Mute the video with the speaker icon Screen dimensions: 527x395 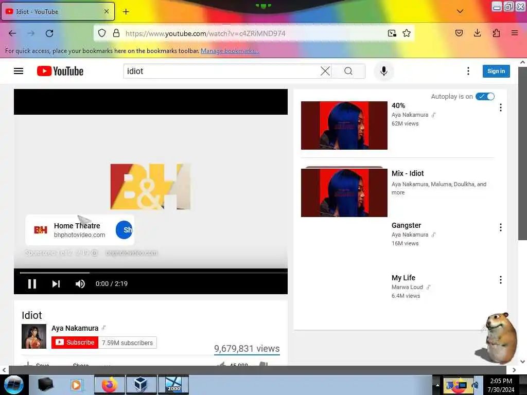click(x=80, y=284)
